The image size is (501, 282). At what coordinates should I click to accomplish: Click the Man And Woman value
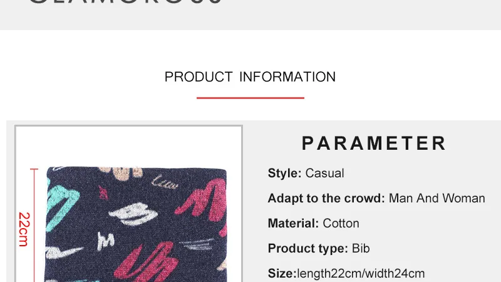(436, 198)
